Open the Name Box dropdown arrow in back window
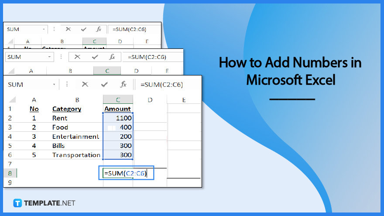Screen dimensions: 384x216 [x=44, y=29]
